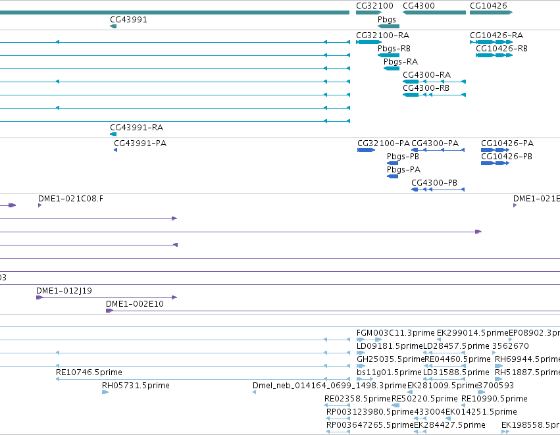Viewport: 560px width, 435px height.
Task: Click the RE10746.5prime EST label
Action: click(x=89, y=373)
